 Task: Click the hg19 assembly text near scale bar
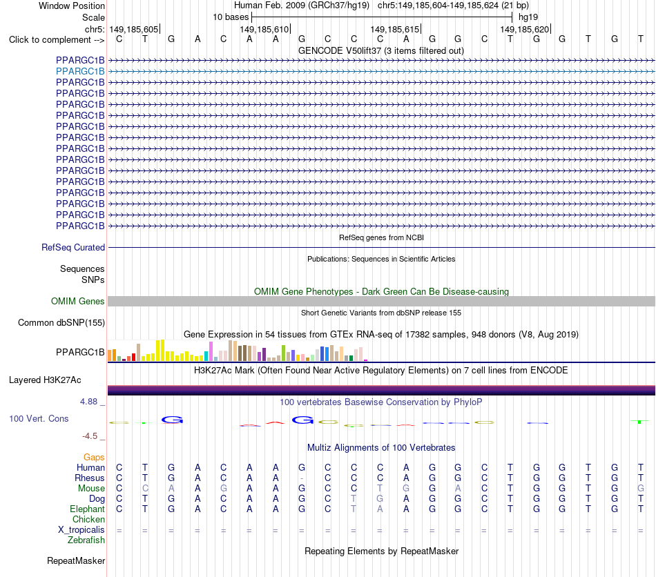pyautogui.click(x=528, y=17)
